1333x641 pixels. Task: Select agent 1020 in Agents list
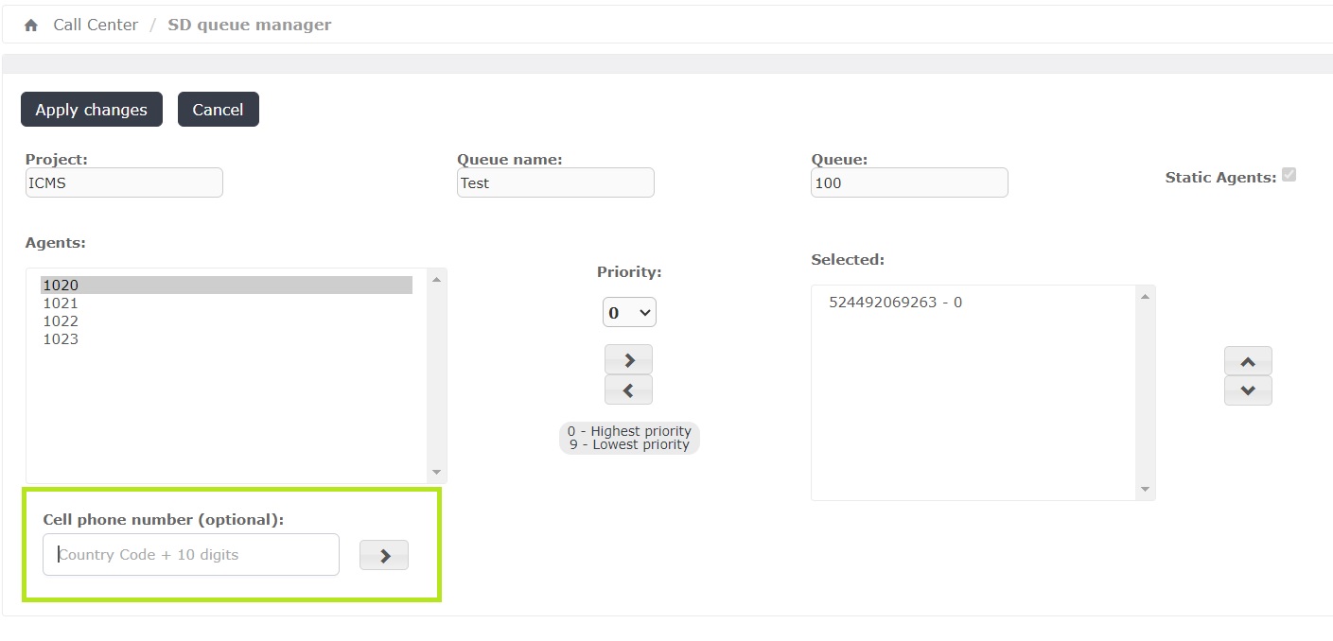(61, 286)
